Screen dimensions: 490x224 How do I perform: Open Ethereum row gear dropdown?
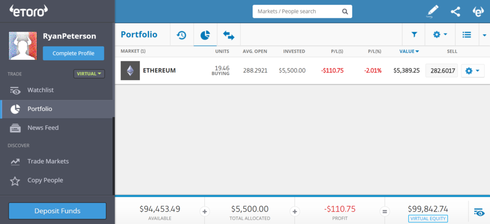pos(473,71)
